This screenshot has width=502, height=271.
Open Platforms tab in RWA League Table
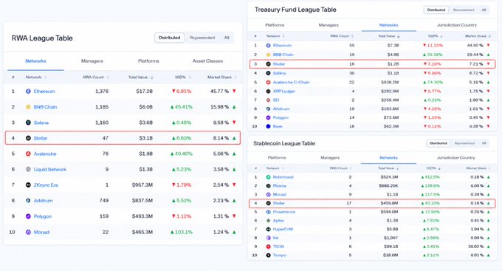[148, 61]
